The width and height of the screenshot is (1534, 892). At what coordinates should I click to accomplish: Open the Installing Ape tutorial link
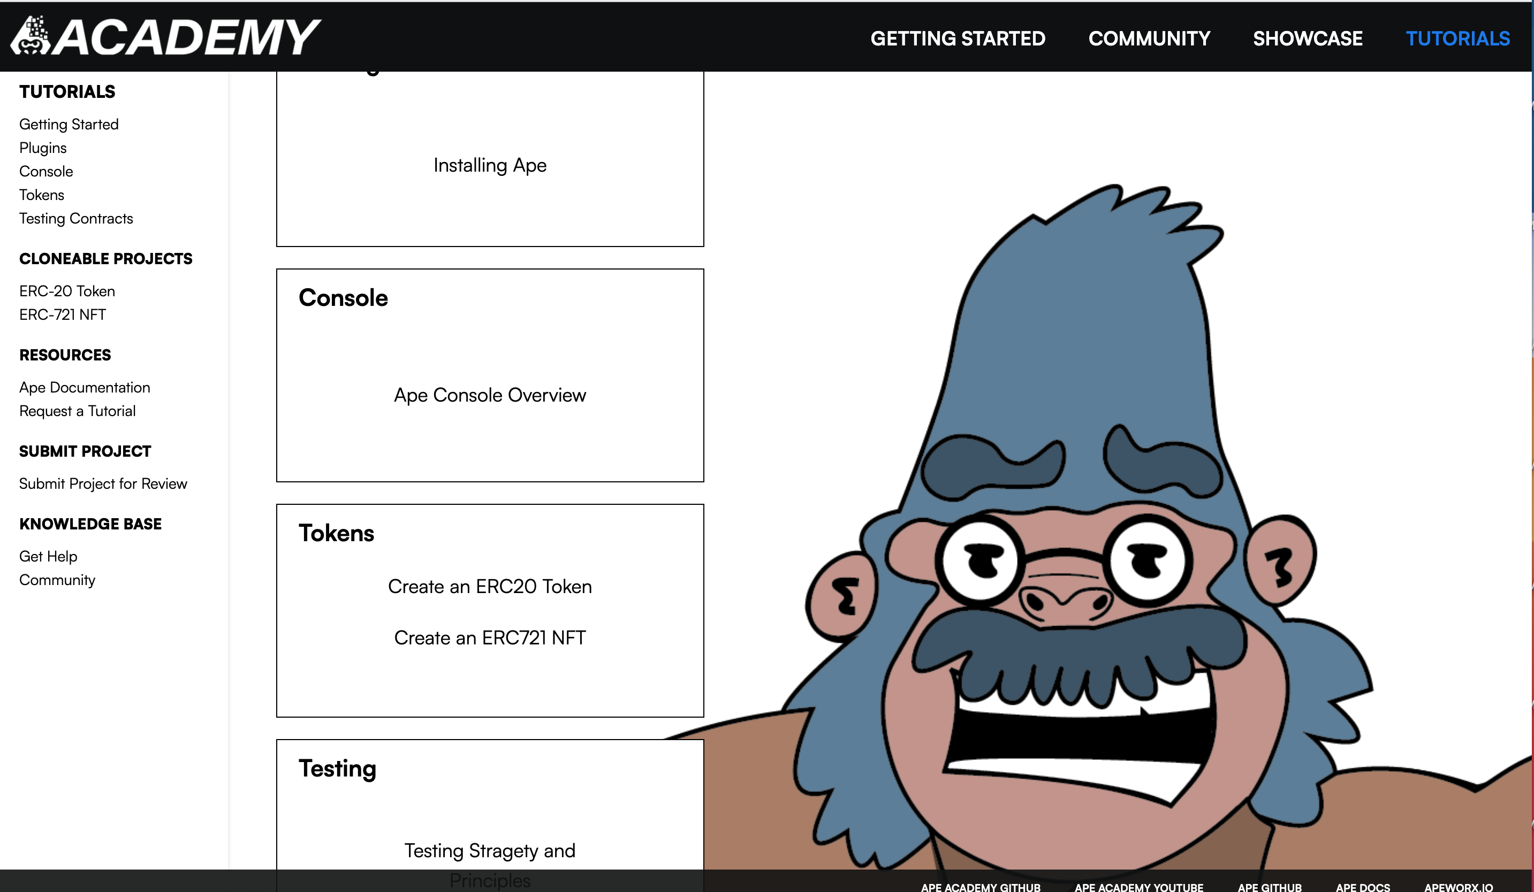(489, 165)
